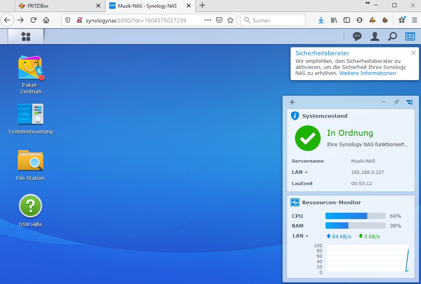Image resolution: width=421 pixels, height=284 pixels.
Task: Click the CPU usage bar
Action: pos(356,216)
